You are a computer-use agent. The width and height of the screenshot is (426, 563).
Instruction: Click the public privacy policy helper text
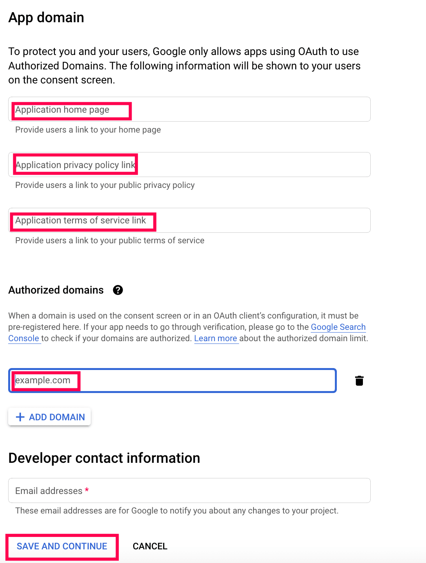[x=105, y=185]
